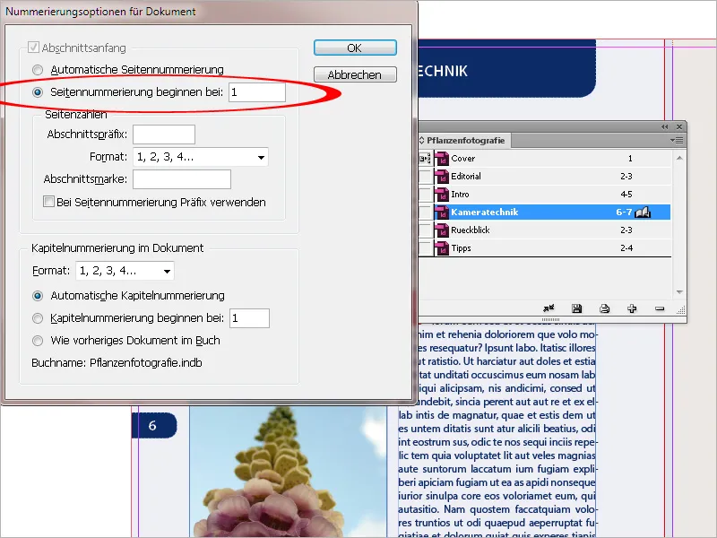Screen dimensions: 717x538
Task: Click the remove documents minus icon
Action: [660, 308]
